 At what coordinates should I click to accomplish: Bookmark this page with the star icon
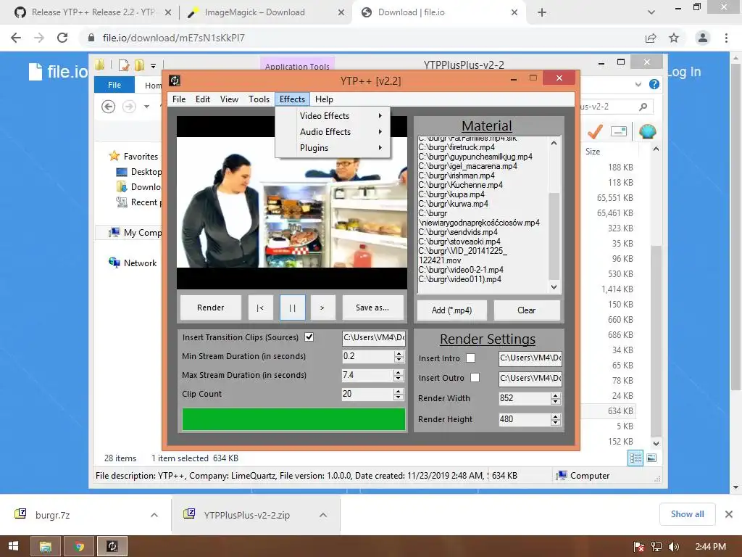(x=674, y=38)
